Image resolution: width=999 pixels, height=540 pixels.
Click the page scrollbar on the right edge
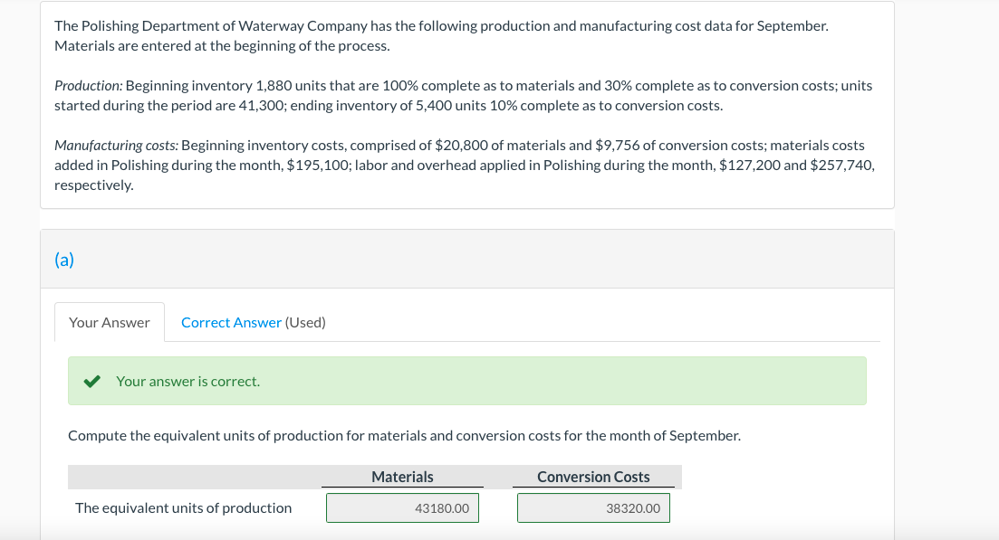(994, 271)
